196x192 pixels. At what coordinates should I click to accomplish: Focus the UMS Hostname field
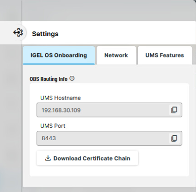tap(109, 110)
